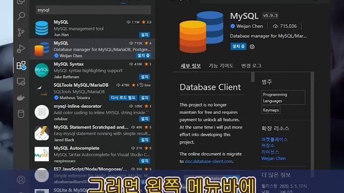Open the doc.database-client.com link
Screen dimensions: 344x193
(x=209, y=161)
